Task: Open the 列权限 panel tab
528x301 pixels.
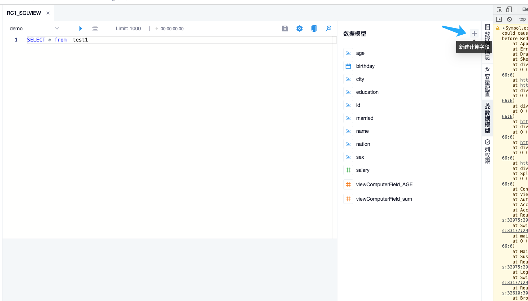Action: [x=487, y=150]
